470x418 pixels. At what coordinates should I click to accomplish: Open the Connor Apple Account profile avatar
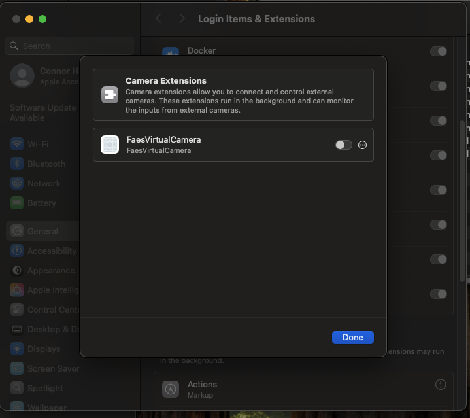tap(22, 76)
